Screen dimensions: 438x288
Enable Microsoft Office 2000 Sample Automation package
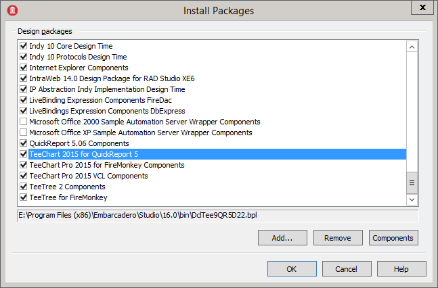click(24, 122)
